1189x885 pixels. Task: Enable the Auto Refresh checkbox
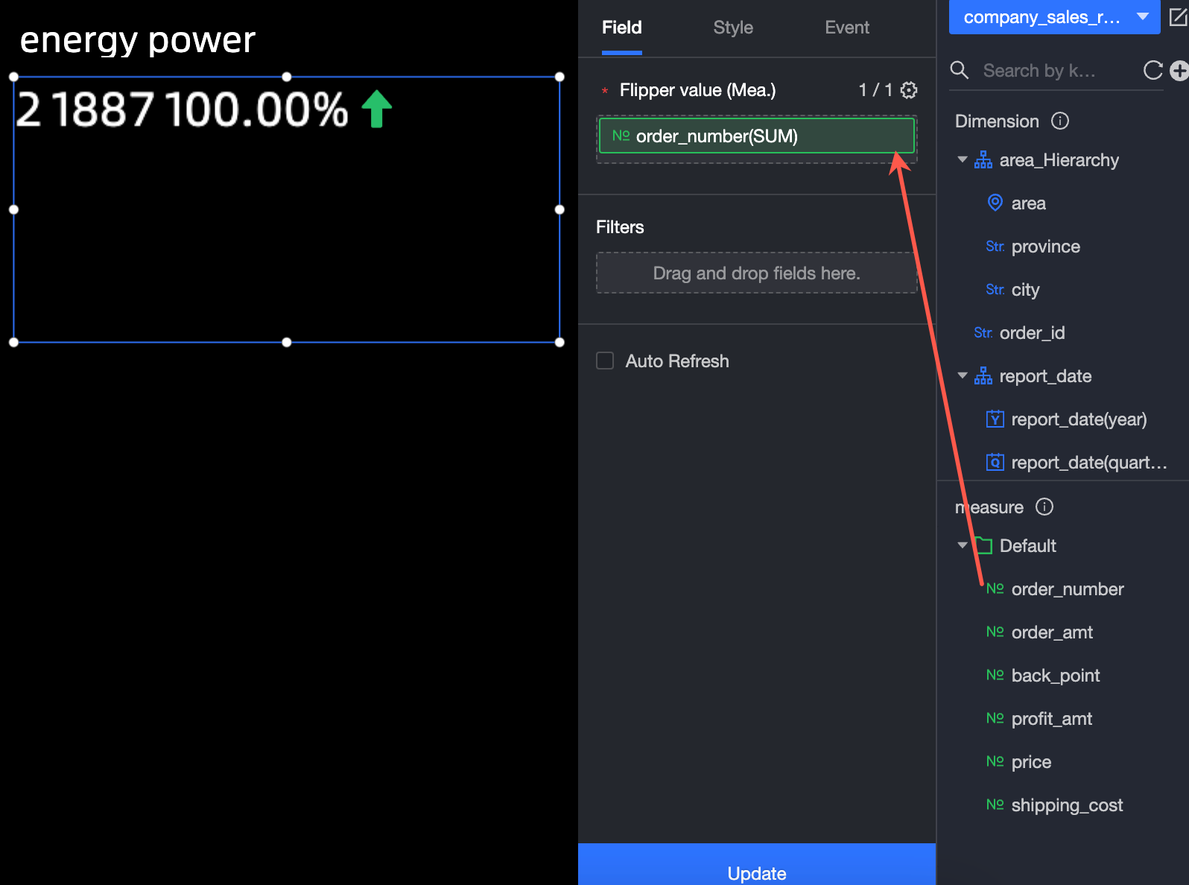605,361
